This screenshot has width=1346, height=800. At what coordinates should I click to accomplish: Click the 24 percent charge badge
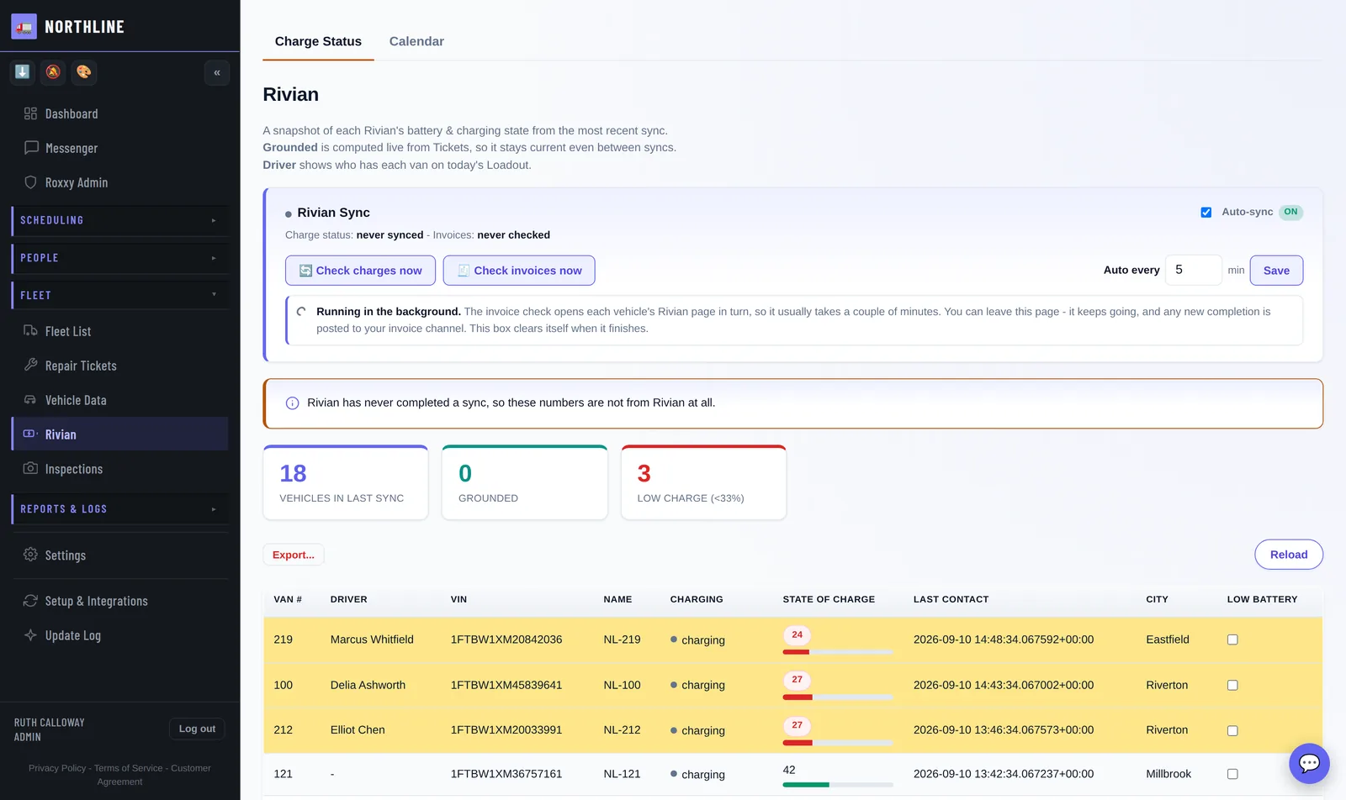[797, 635]
